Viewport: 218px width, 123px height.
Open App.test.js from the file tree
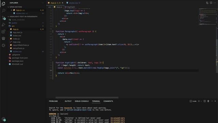click(17, 32)
